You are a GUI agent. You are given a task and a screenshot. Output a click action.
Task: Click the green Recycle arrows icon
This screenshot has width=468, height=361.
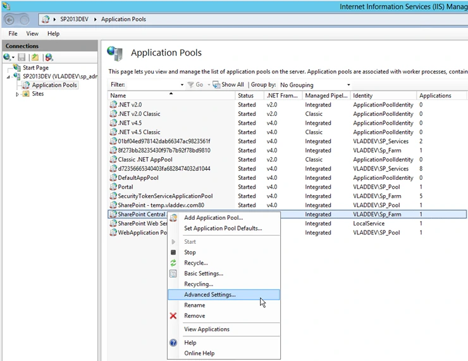(173, 263)
